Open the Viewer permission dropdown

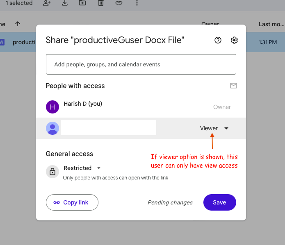pos(214,128)
